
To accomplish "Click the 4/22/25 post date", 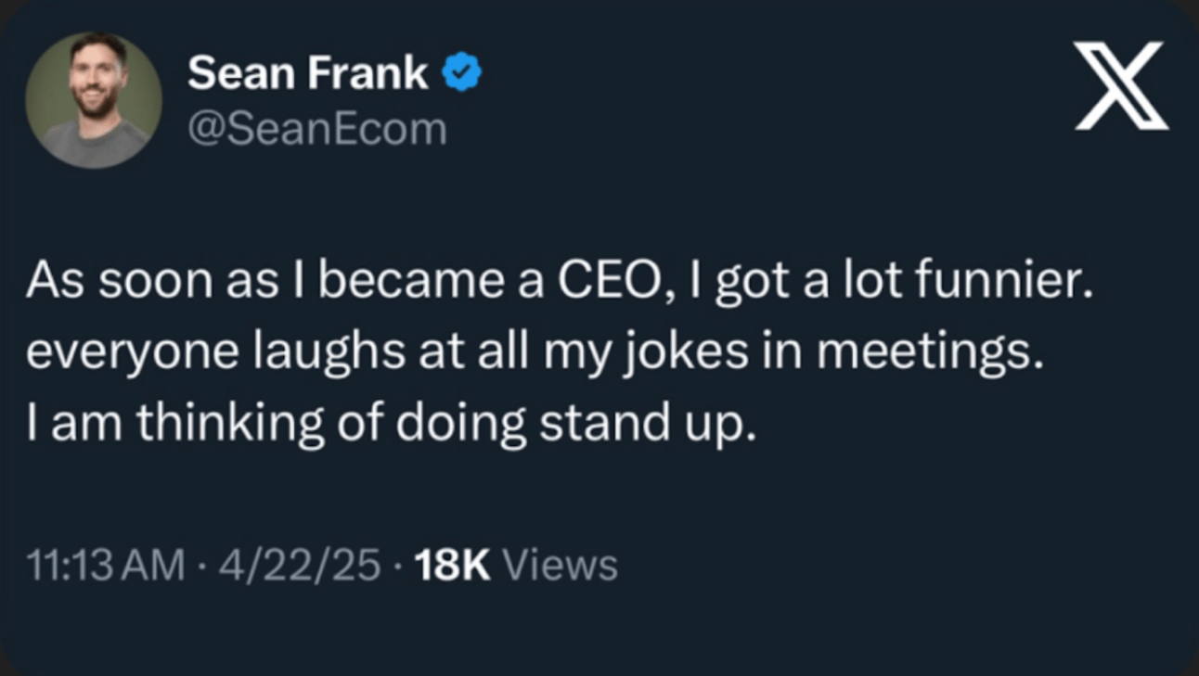I will coord(300,566).
